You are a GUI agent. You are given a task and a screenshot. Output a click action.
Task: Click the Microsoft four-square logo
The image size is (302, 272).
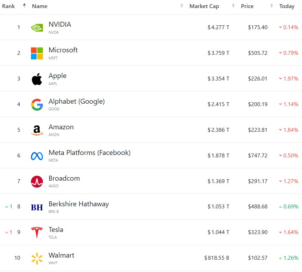tap(37, 53)
